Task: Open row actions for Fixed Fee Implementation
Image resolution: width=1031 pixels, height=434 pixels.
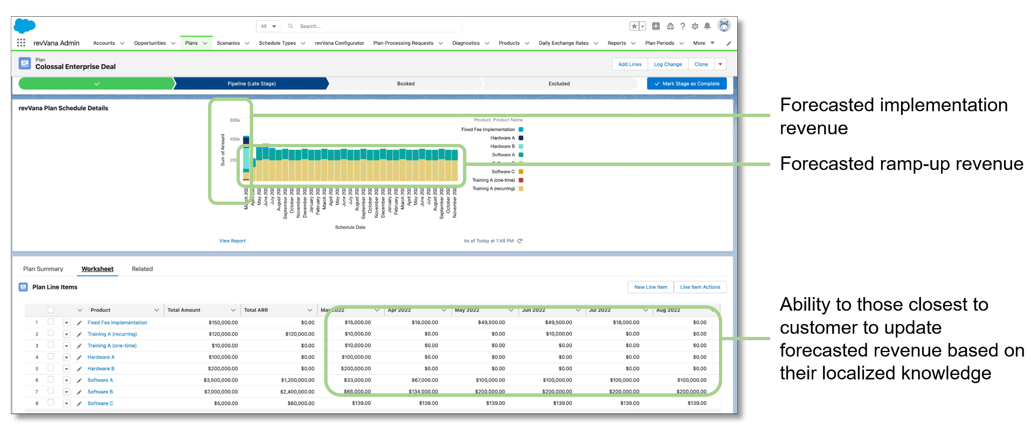Action: [66, 323]
